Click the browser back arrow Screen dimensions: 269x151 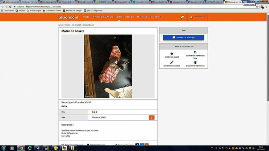(2, 7)
